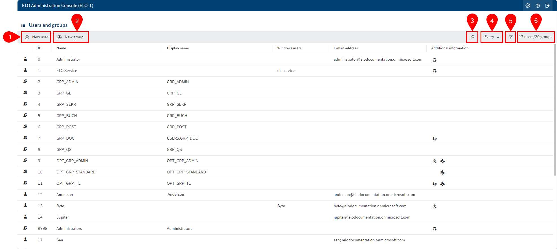Viewport: 557px width, 249px height.
Task: Click the group icon of GRP_DOC row
Action: (25, 138)
